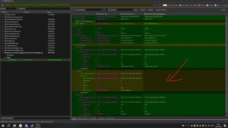Open the hamburger main menu icon
The image size is (228, 128).
tap(2, 5)
